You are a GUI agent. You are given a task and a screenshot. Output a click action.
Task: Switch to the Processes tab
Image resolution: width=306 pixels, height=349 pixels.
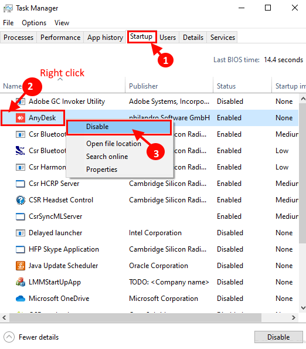click(x=18, y=38)
